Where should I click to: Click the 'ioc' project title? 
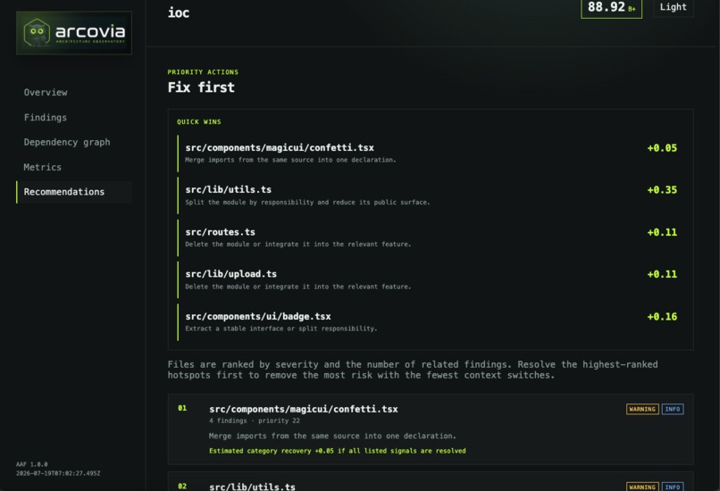(x=178, y=12)
